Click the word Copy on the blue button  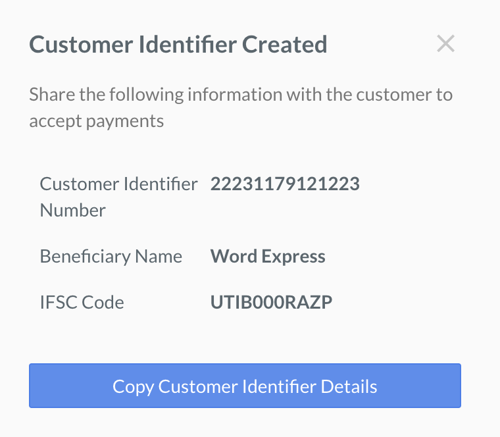pyautogui.click(x=133, y=387)
